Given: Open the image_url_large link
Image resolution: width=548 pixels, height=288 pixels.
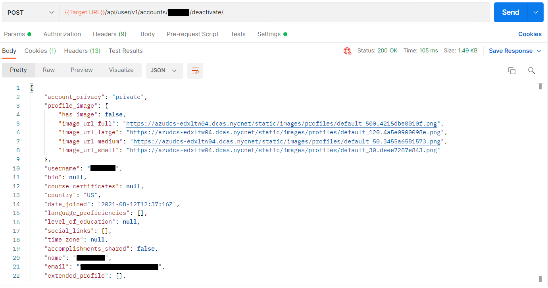Looking at the screenshot, I should pos(285,132).
